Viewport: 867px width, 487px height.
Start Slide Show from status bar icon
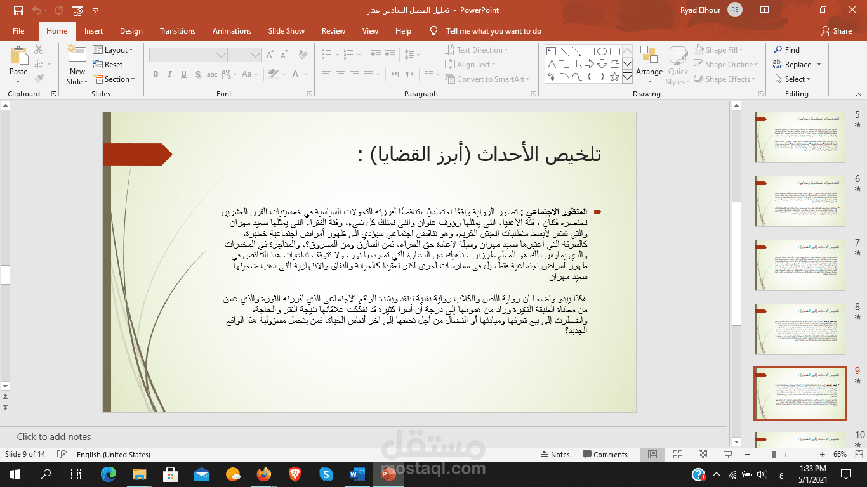click(x=727, y=454)
